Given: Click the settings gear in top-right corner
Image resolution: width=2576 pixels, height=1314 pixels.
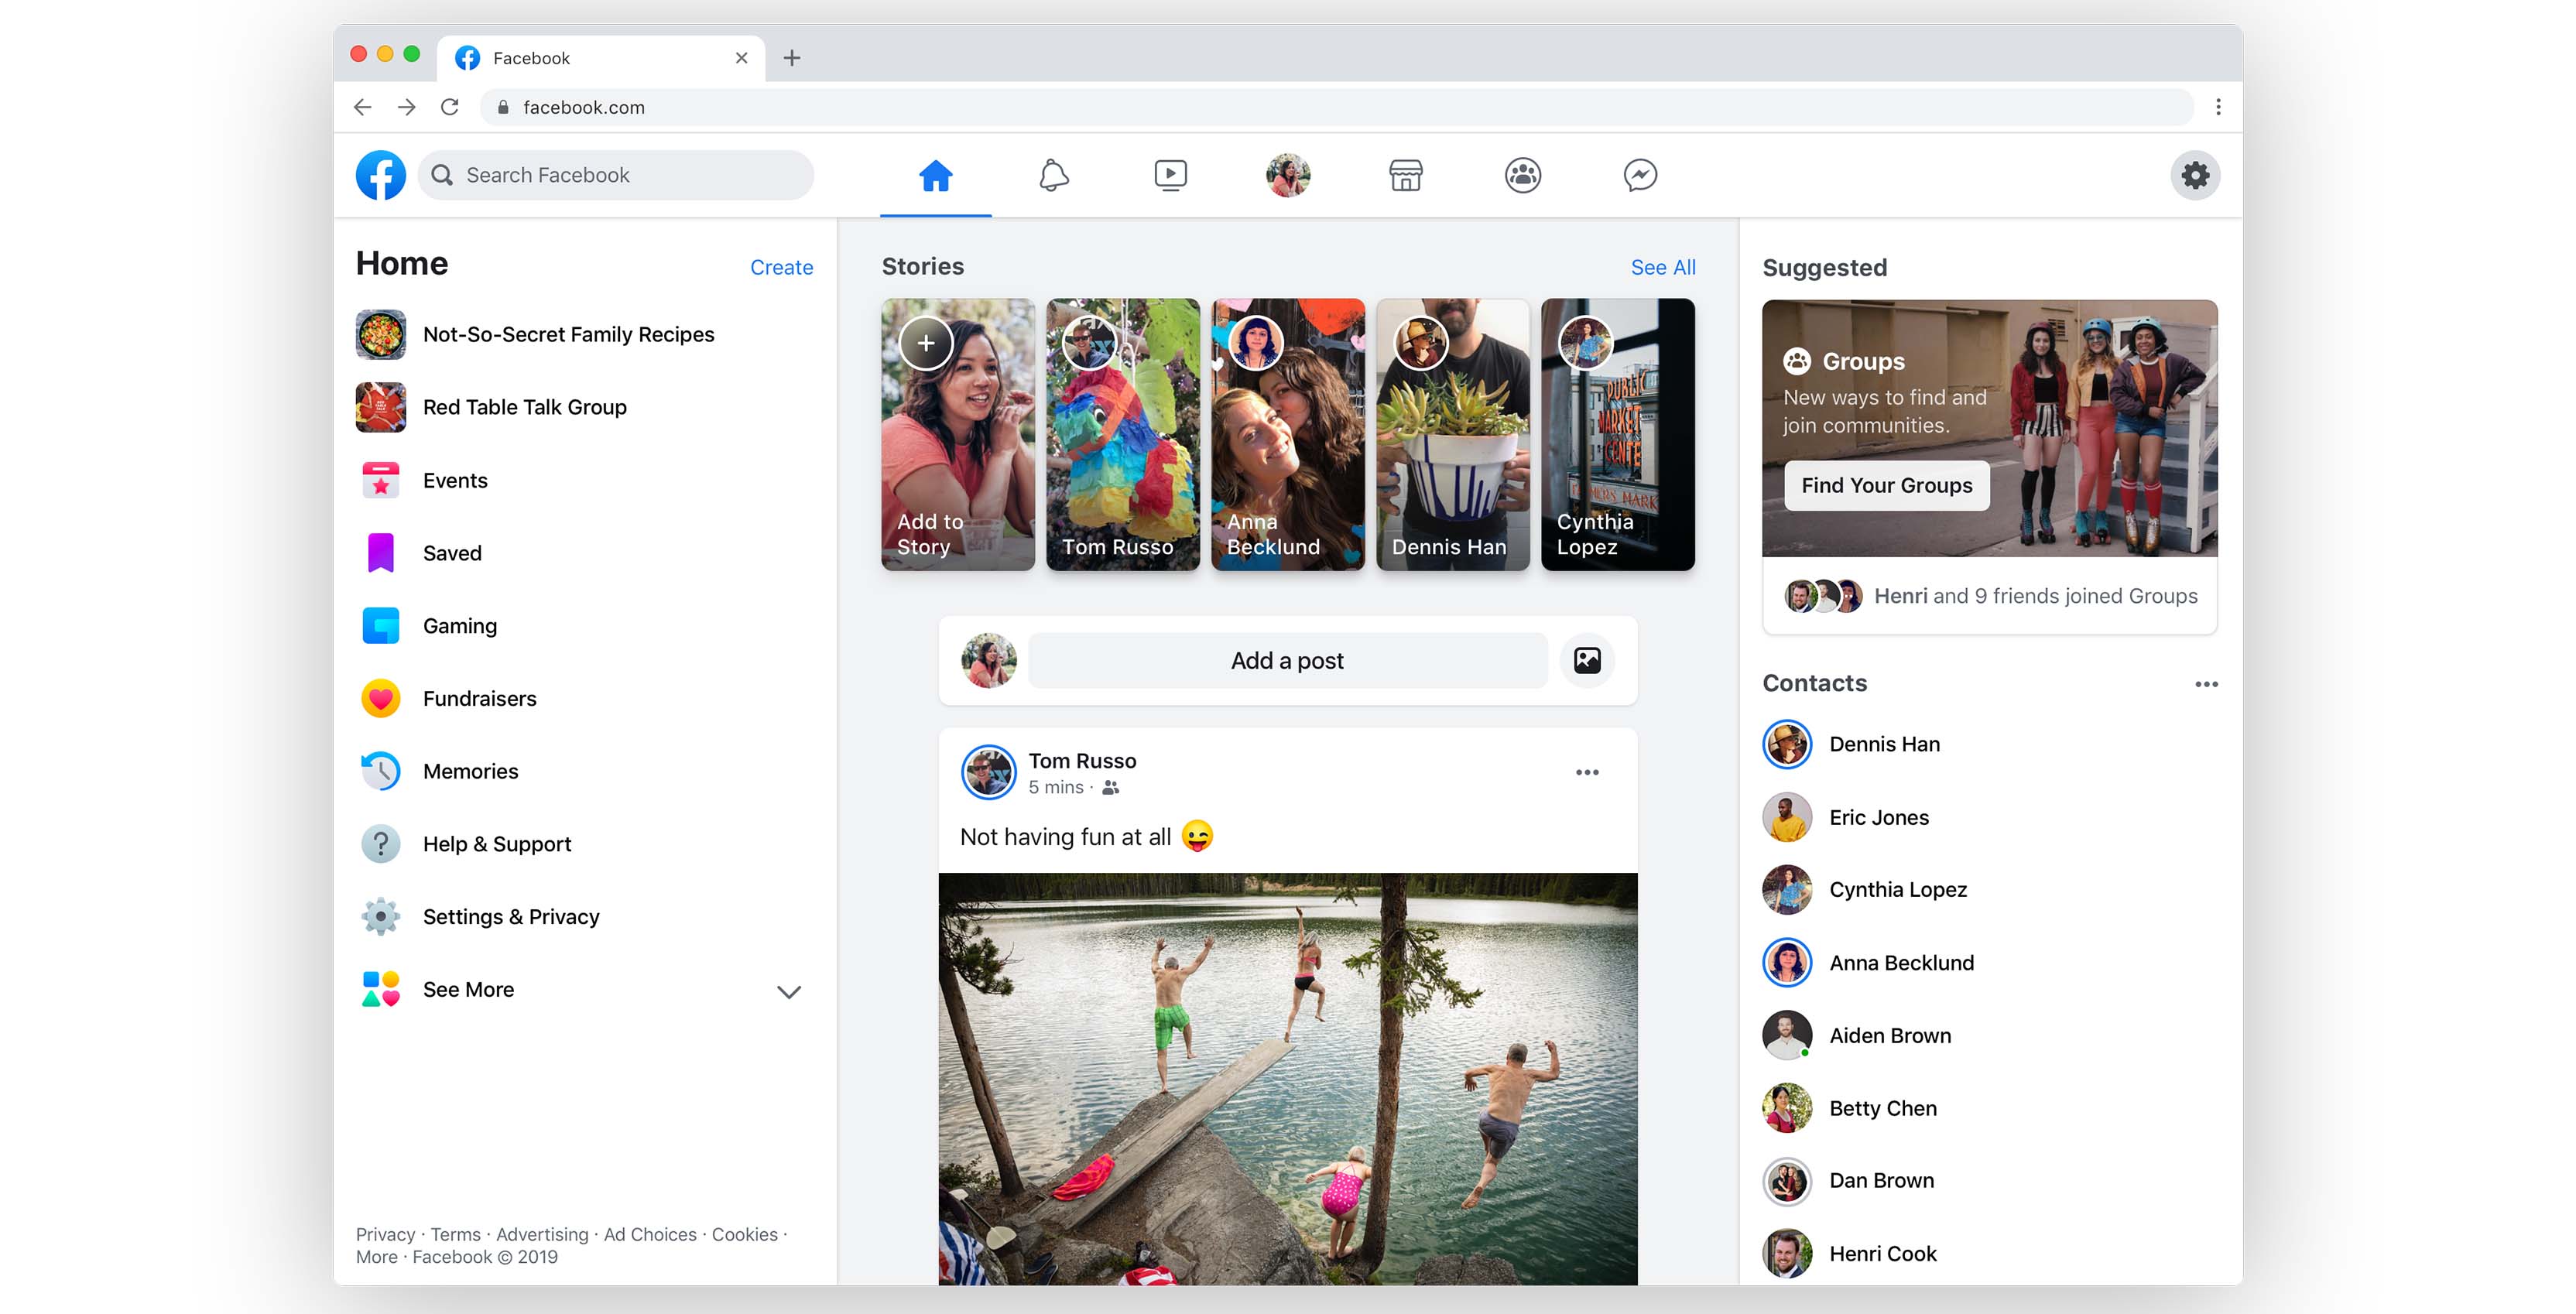Looking at the screenshot, I should (x=2195, y=176).
